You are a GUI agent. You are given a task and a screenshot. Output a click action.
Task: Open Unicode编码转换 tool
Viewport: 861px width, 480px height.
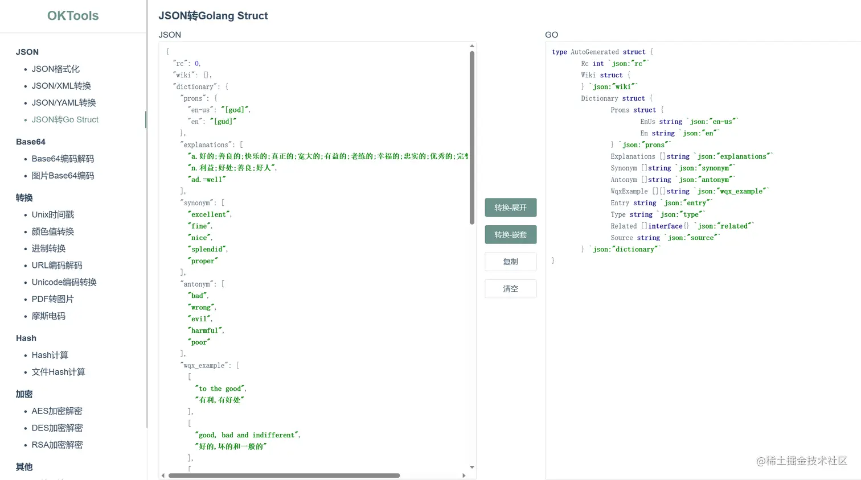coord(64,282)
